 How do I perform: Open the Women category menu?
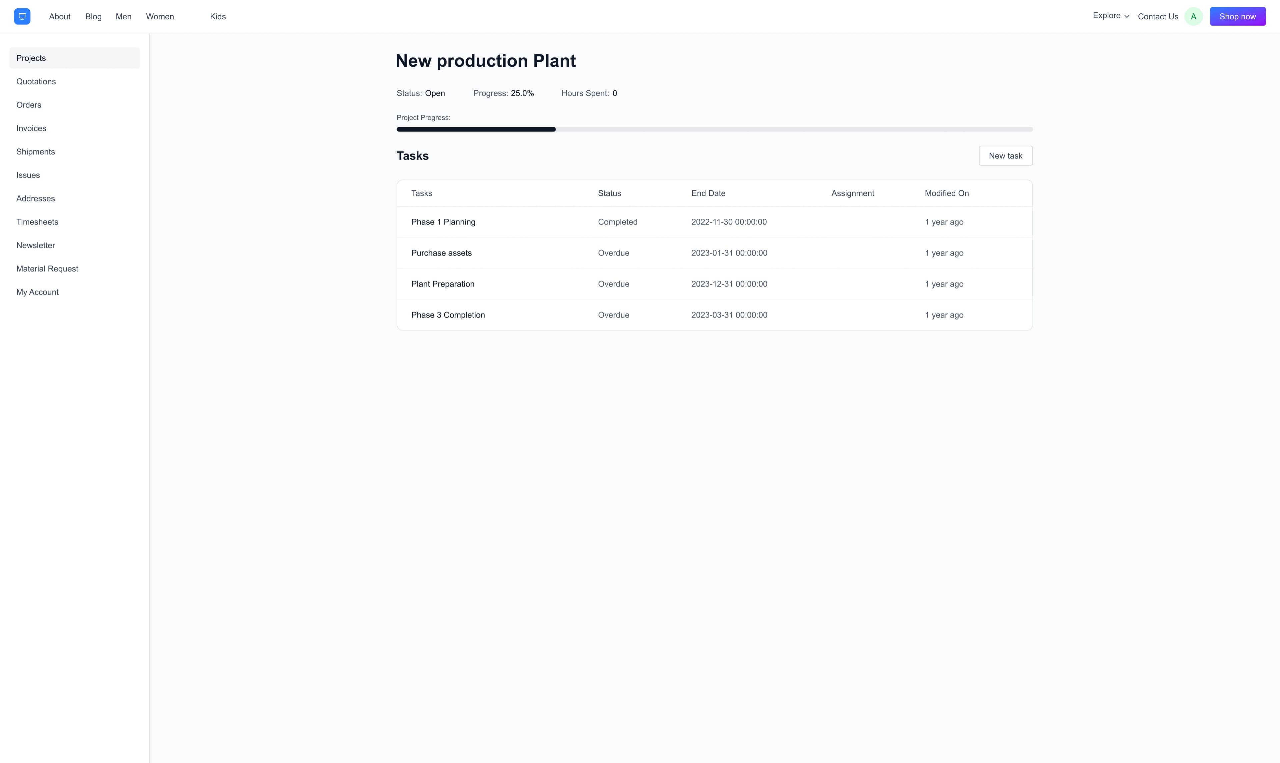160,16
